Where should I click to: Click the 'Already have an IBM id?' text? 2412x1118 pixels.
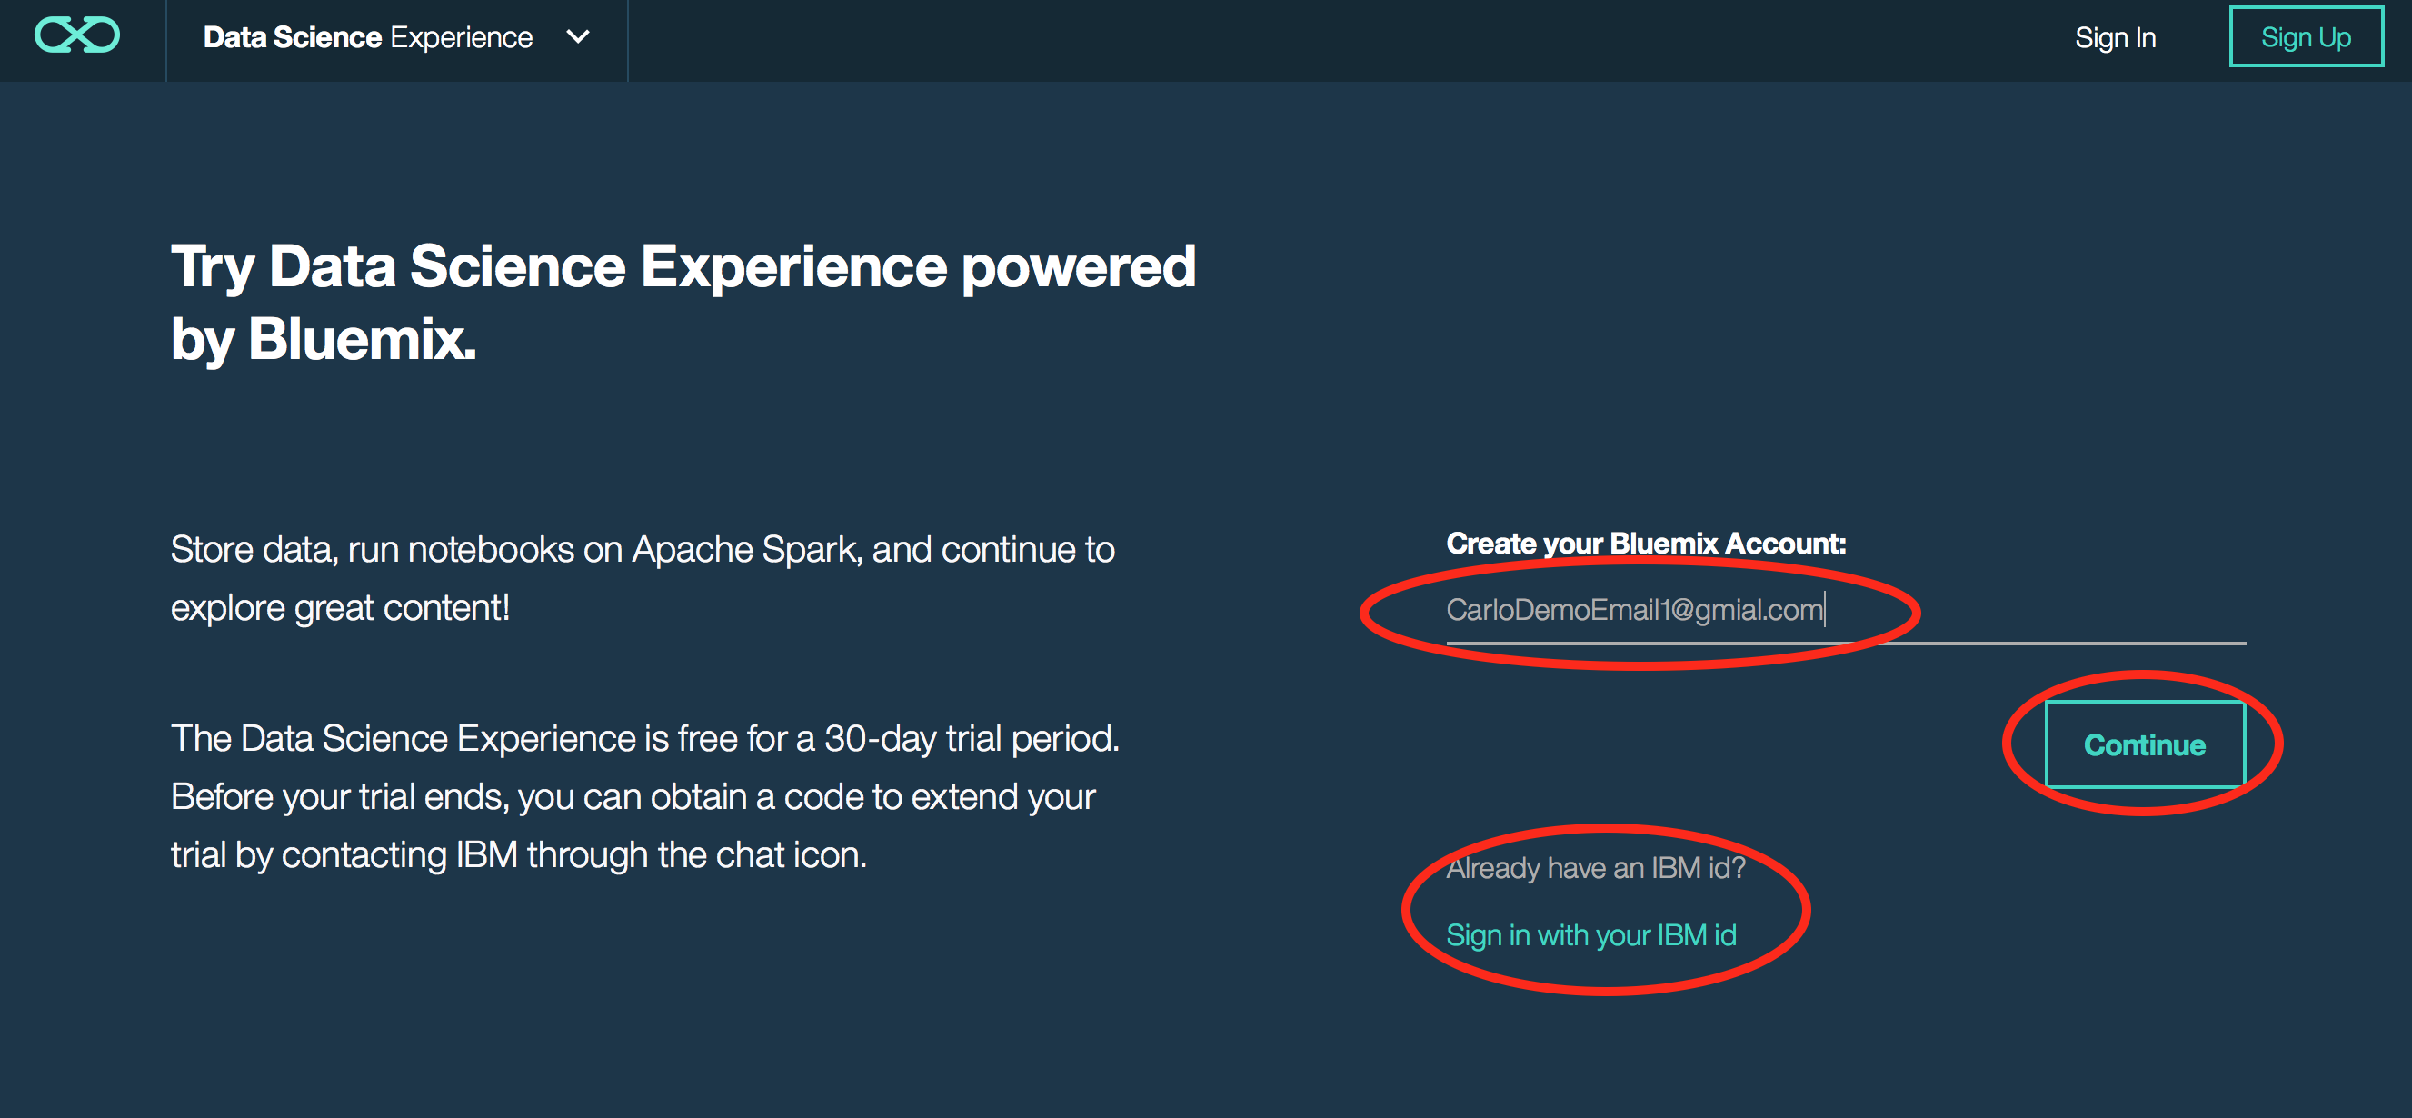(x=1595, y=867)
